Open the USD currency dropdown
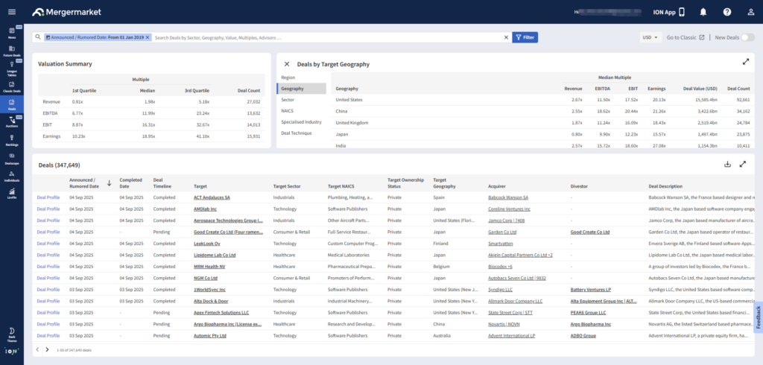Viewport: 763px width, 365px height. coord(650,37)
